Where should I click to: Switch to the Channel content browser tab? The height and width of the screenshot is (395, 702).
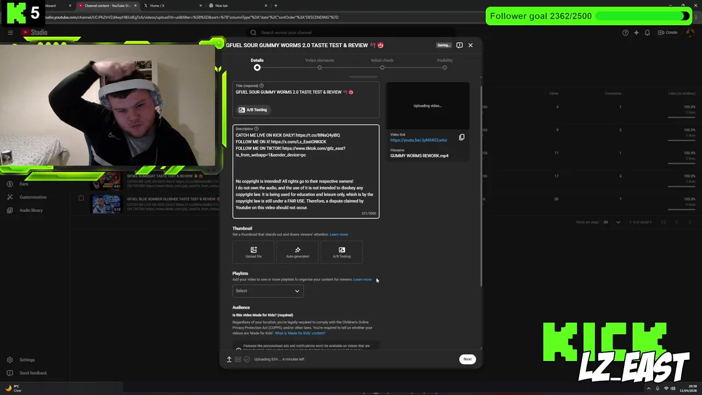coord(107,5)
